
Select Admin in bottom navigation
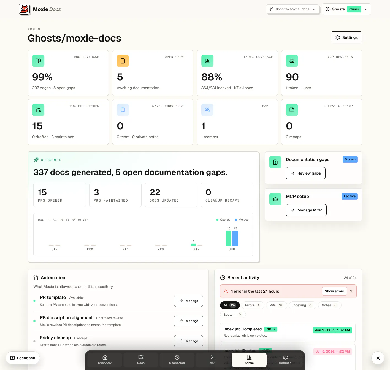tap(249, 360)
